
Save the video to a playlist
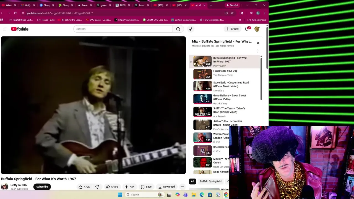(x=146, y=187)
